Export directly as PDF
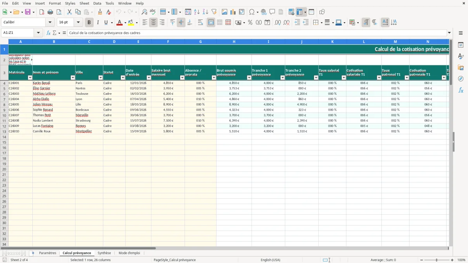The image size is (468, 263). pyautogui.click(x=42, y=12)
